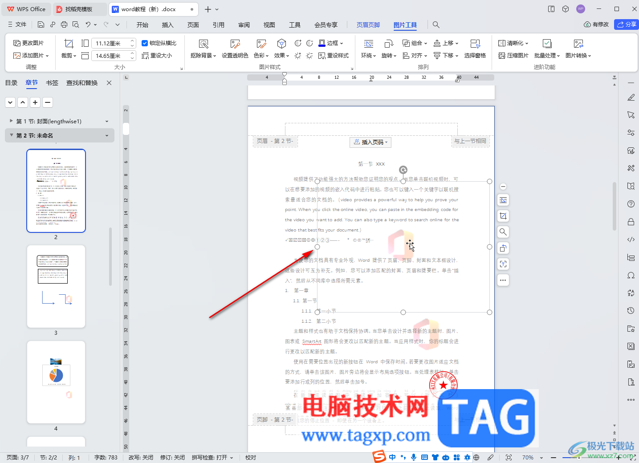Collapse Section 2 未命名 tree item

click(x=11, y=135)
